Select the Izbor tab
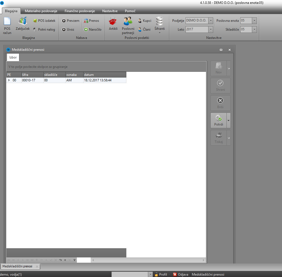The width and height of the screenshot is (282, 277). point(13,57)
